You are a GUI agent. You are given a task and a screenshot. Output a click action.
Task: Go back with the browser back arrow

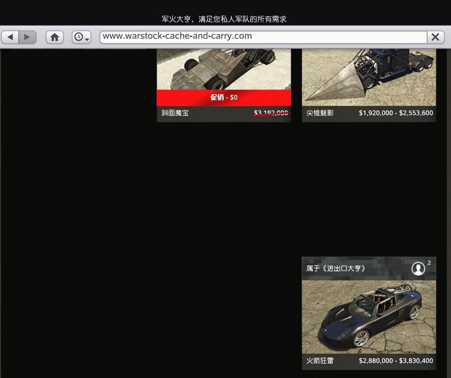pos(10,37)
